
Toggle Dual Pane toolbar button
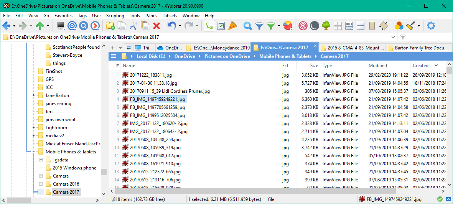click(x=360, y=26)
